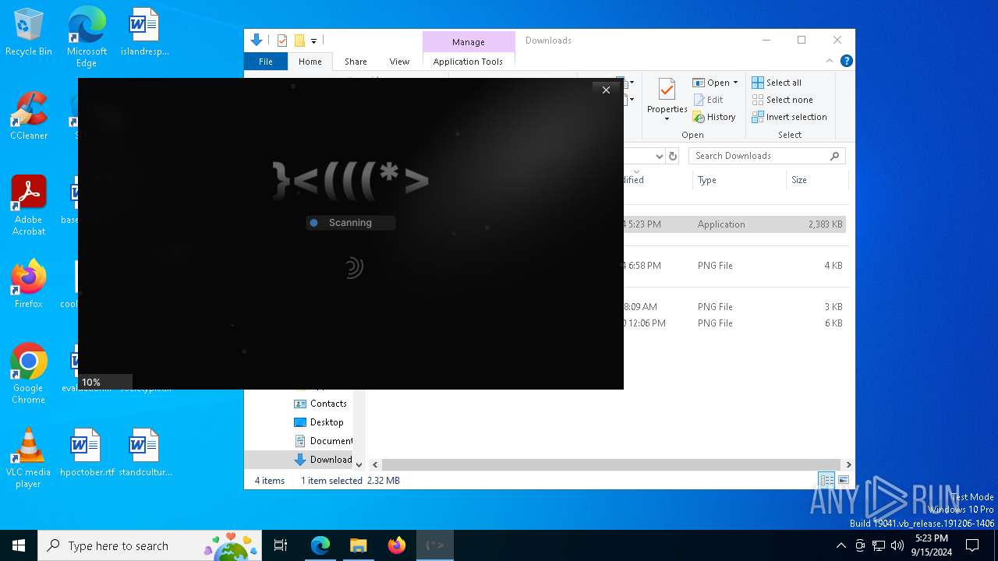Image resolution: width=998 pixels, height=561 pixels.
Task: Open Documents in the navigation pane
Action: click(x=323, y=441)
